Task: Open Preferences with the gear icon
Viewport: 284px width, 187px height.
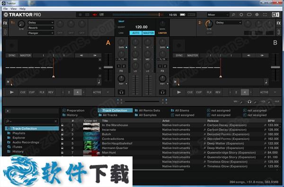Action: [241, 15]
